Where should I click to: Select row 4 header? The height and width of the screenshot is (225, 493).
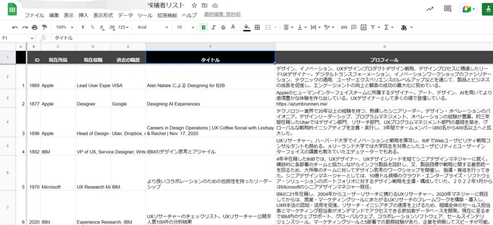pos(8,122)
